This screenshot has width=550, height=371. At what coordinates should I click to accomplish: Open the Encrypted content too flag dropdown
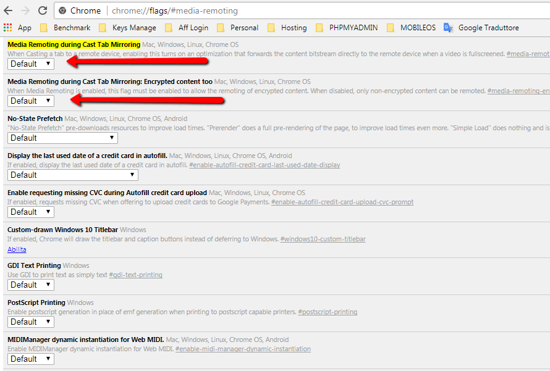click(31, 101)
